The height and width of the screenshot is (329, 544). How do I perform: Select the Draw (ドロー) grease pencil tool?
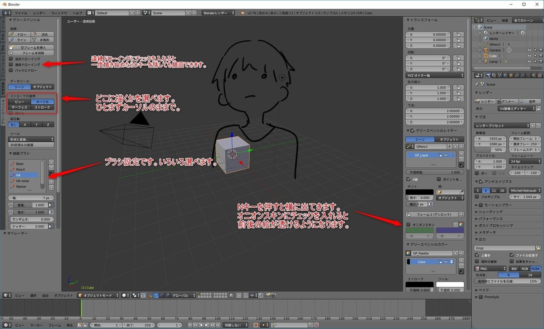pos(20,34)
